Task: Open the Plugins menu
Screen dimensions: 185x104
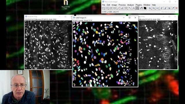Action: coord(139,5)
